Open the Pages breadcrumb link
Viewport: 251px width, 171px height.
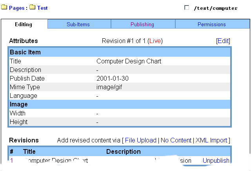click(16, 8)
